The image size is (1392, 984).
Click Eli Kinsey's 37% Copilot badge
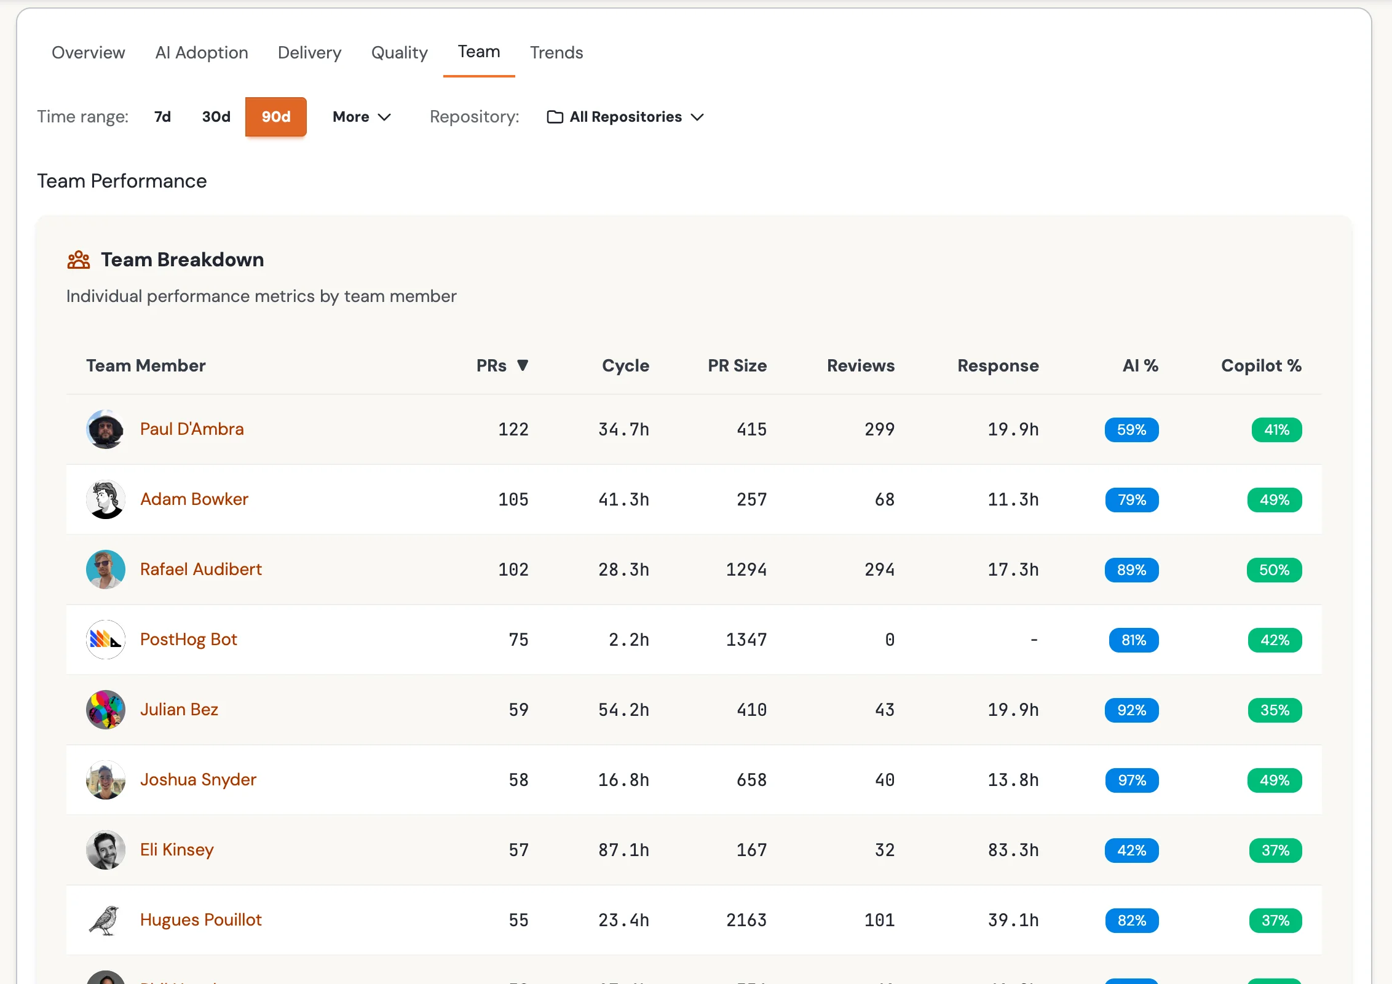(1275, 851)
